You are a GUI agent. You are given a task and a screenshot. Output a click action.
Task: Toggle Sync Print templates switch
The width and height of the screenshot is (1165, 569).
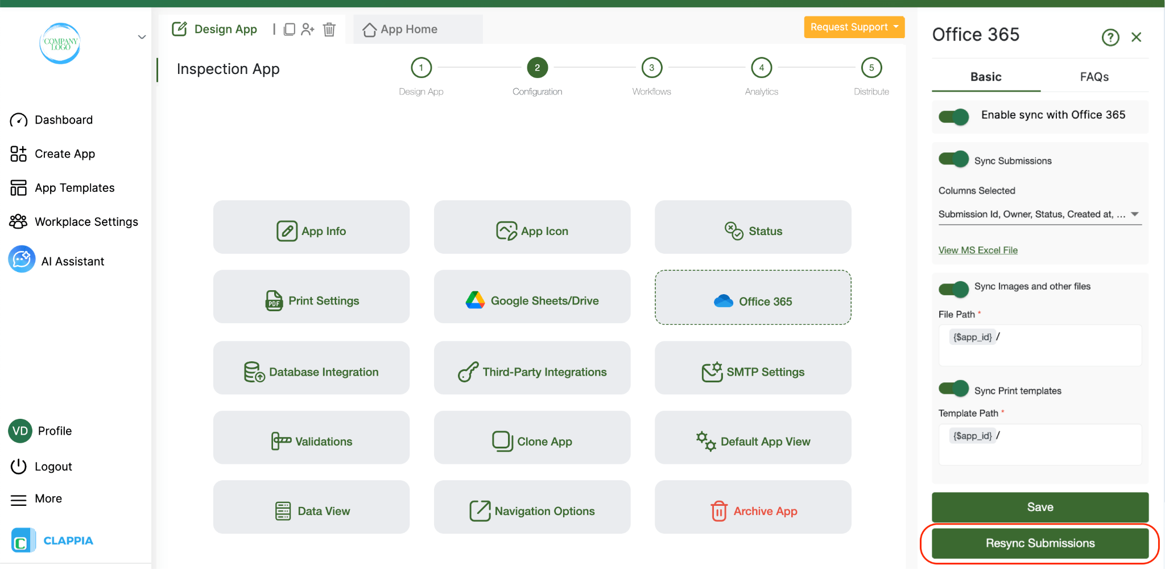coord(954,389)
